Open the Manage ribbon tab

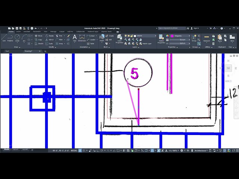[53, 32]
